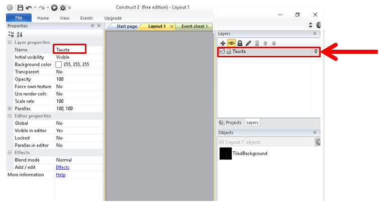Click the pencil rename layer icon
The width and height of the screenshot is (380, 202).
click(248, 43)
